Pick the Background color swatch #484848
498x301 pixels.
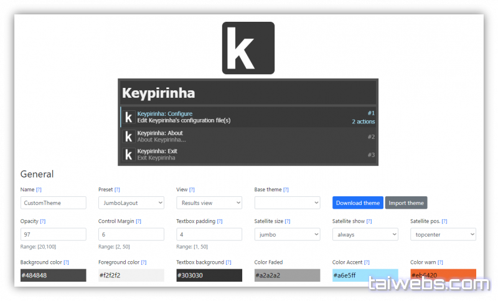point(53,275)
